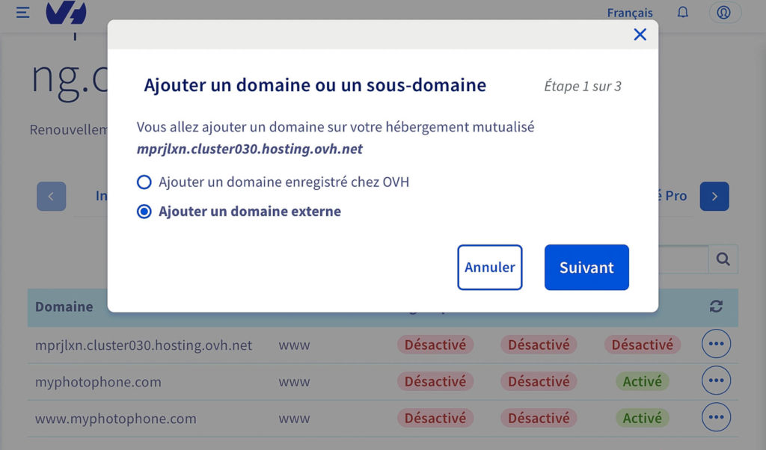766x450 pixels.
Task: Click the www.myphotophone.com table cell
Action: (116, 419)
